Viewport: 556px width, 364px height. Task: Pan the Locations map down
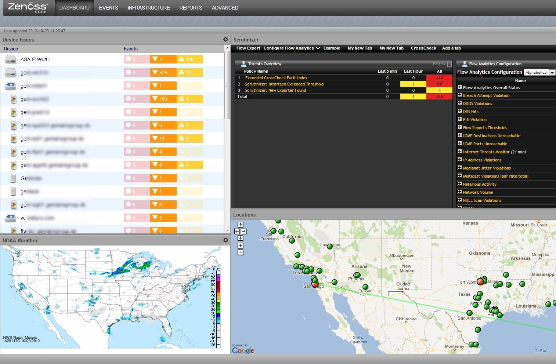pyautogui.click(x=240, y=238)
